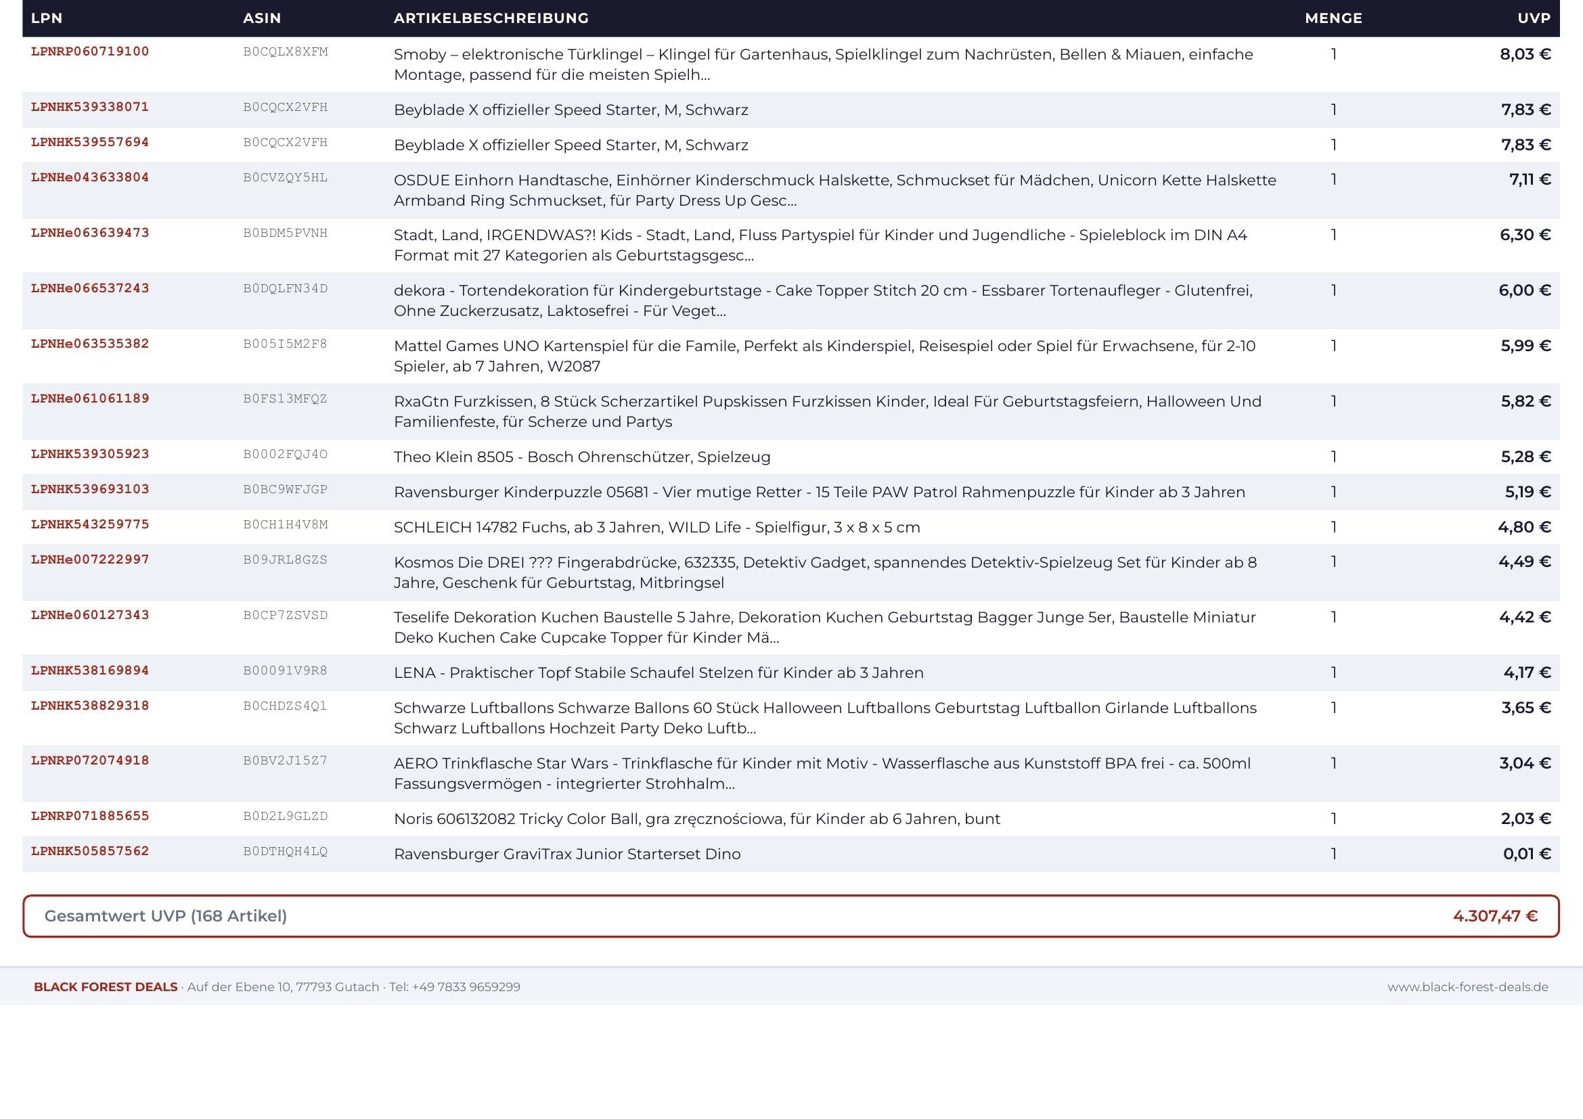Select LPN code LPNHK538829318
The image size is (1583, 1119).
[x=89, y=706]
